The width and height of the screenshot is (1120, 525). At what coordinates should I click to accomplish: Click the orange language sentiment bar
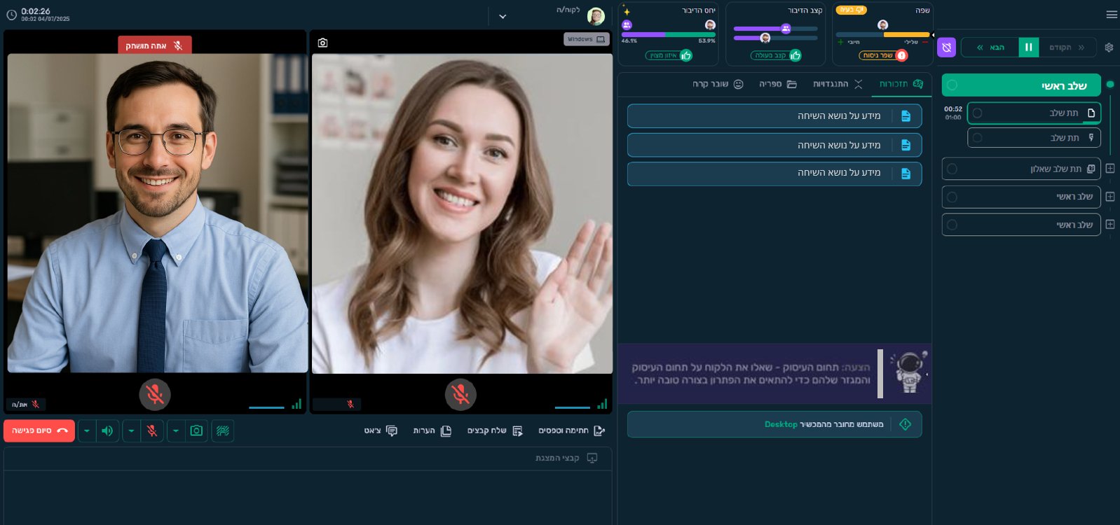tap(906, 34)
